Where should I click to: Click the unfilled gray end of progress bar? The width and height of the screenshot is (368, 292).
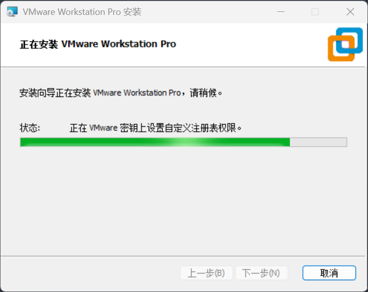(x=318, y=142)
